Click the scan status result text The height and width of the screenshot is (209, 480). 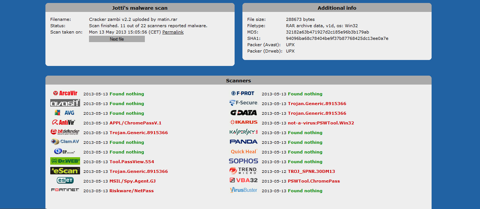point(148,26)
